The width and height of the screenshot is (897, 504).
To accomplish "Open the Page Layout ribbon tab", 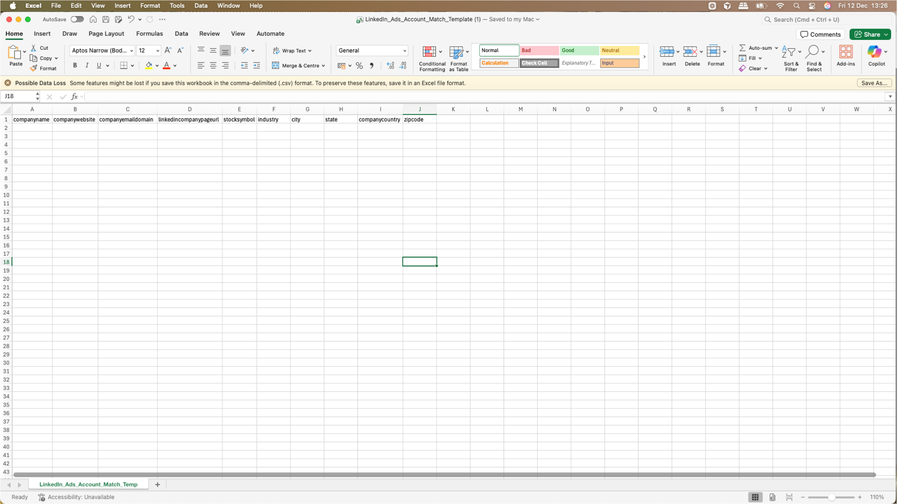I will pyautogui.click(x=106, y=34).
